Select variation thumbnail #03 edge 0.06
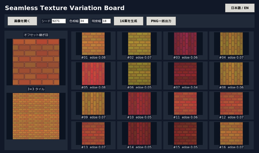The height and width of the screenshot is (153, 259). click(x=185, y=44)
